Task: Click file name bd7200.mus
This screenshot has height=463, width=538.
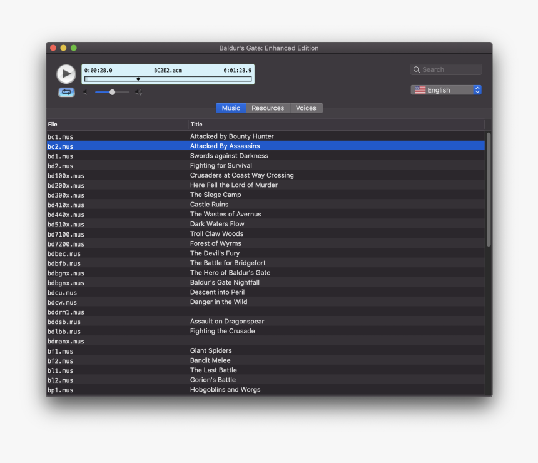Action: tap(66, 244)
